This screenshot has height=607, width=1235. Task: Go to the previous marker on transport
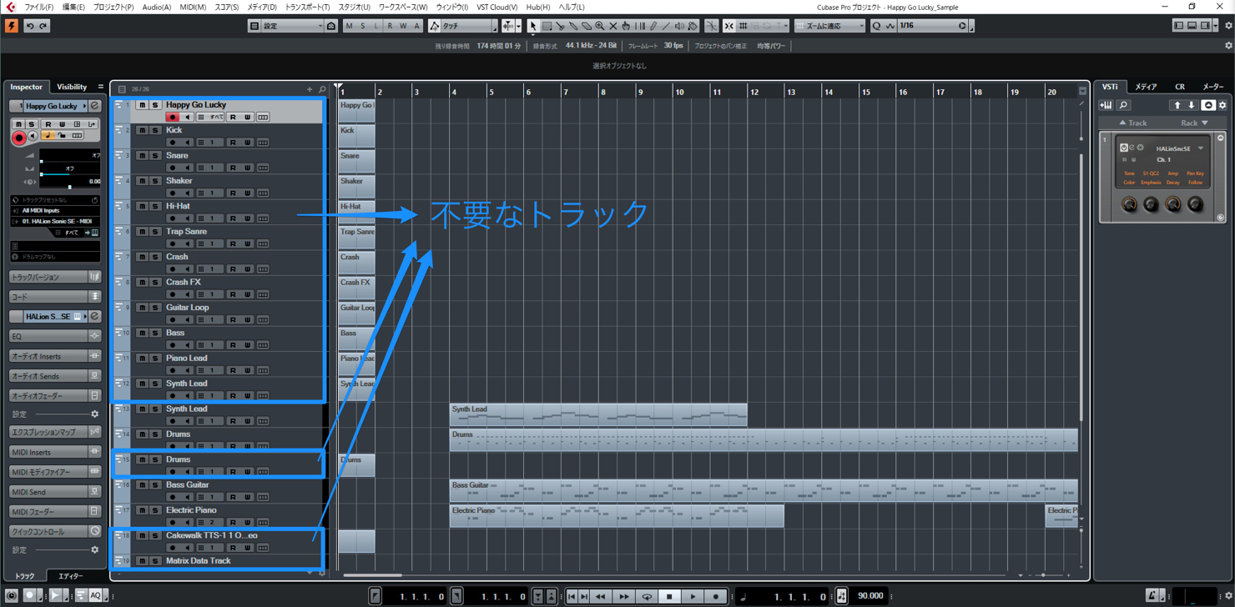click(572, 596)
